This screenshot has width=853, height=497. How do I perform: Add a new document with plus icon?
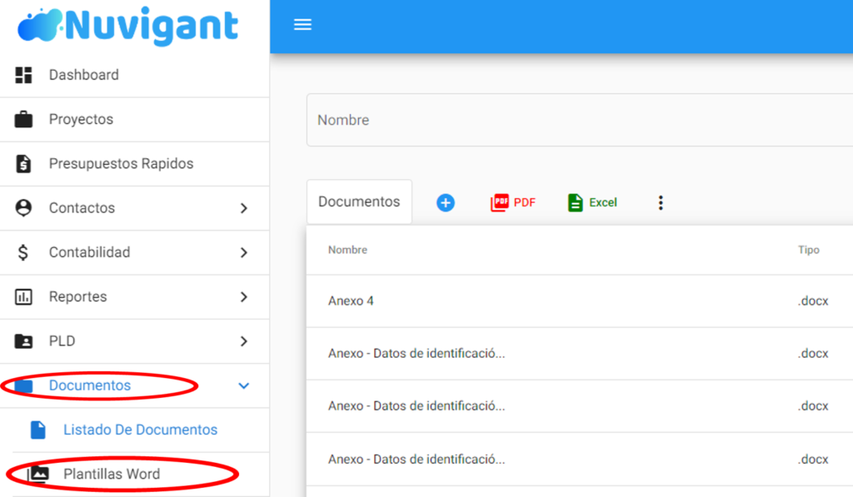click(446, 203)
